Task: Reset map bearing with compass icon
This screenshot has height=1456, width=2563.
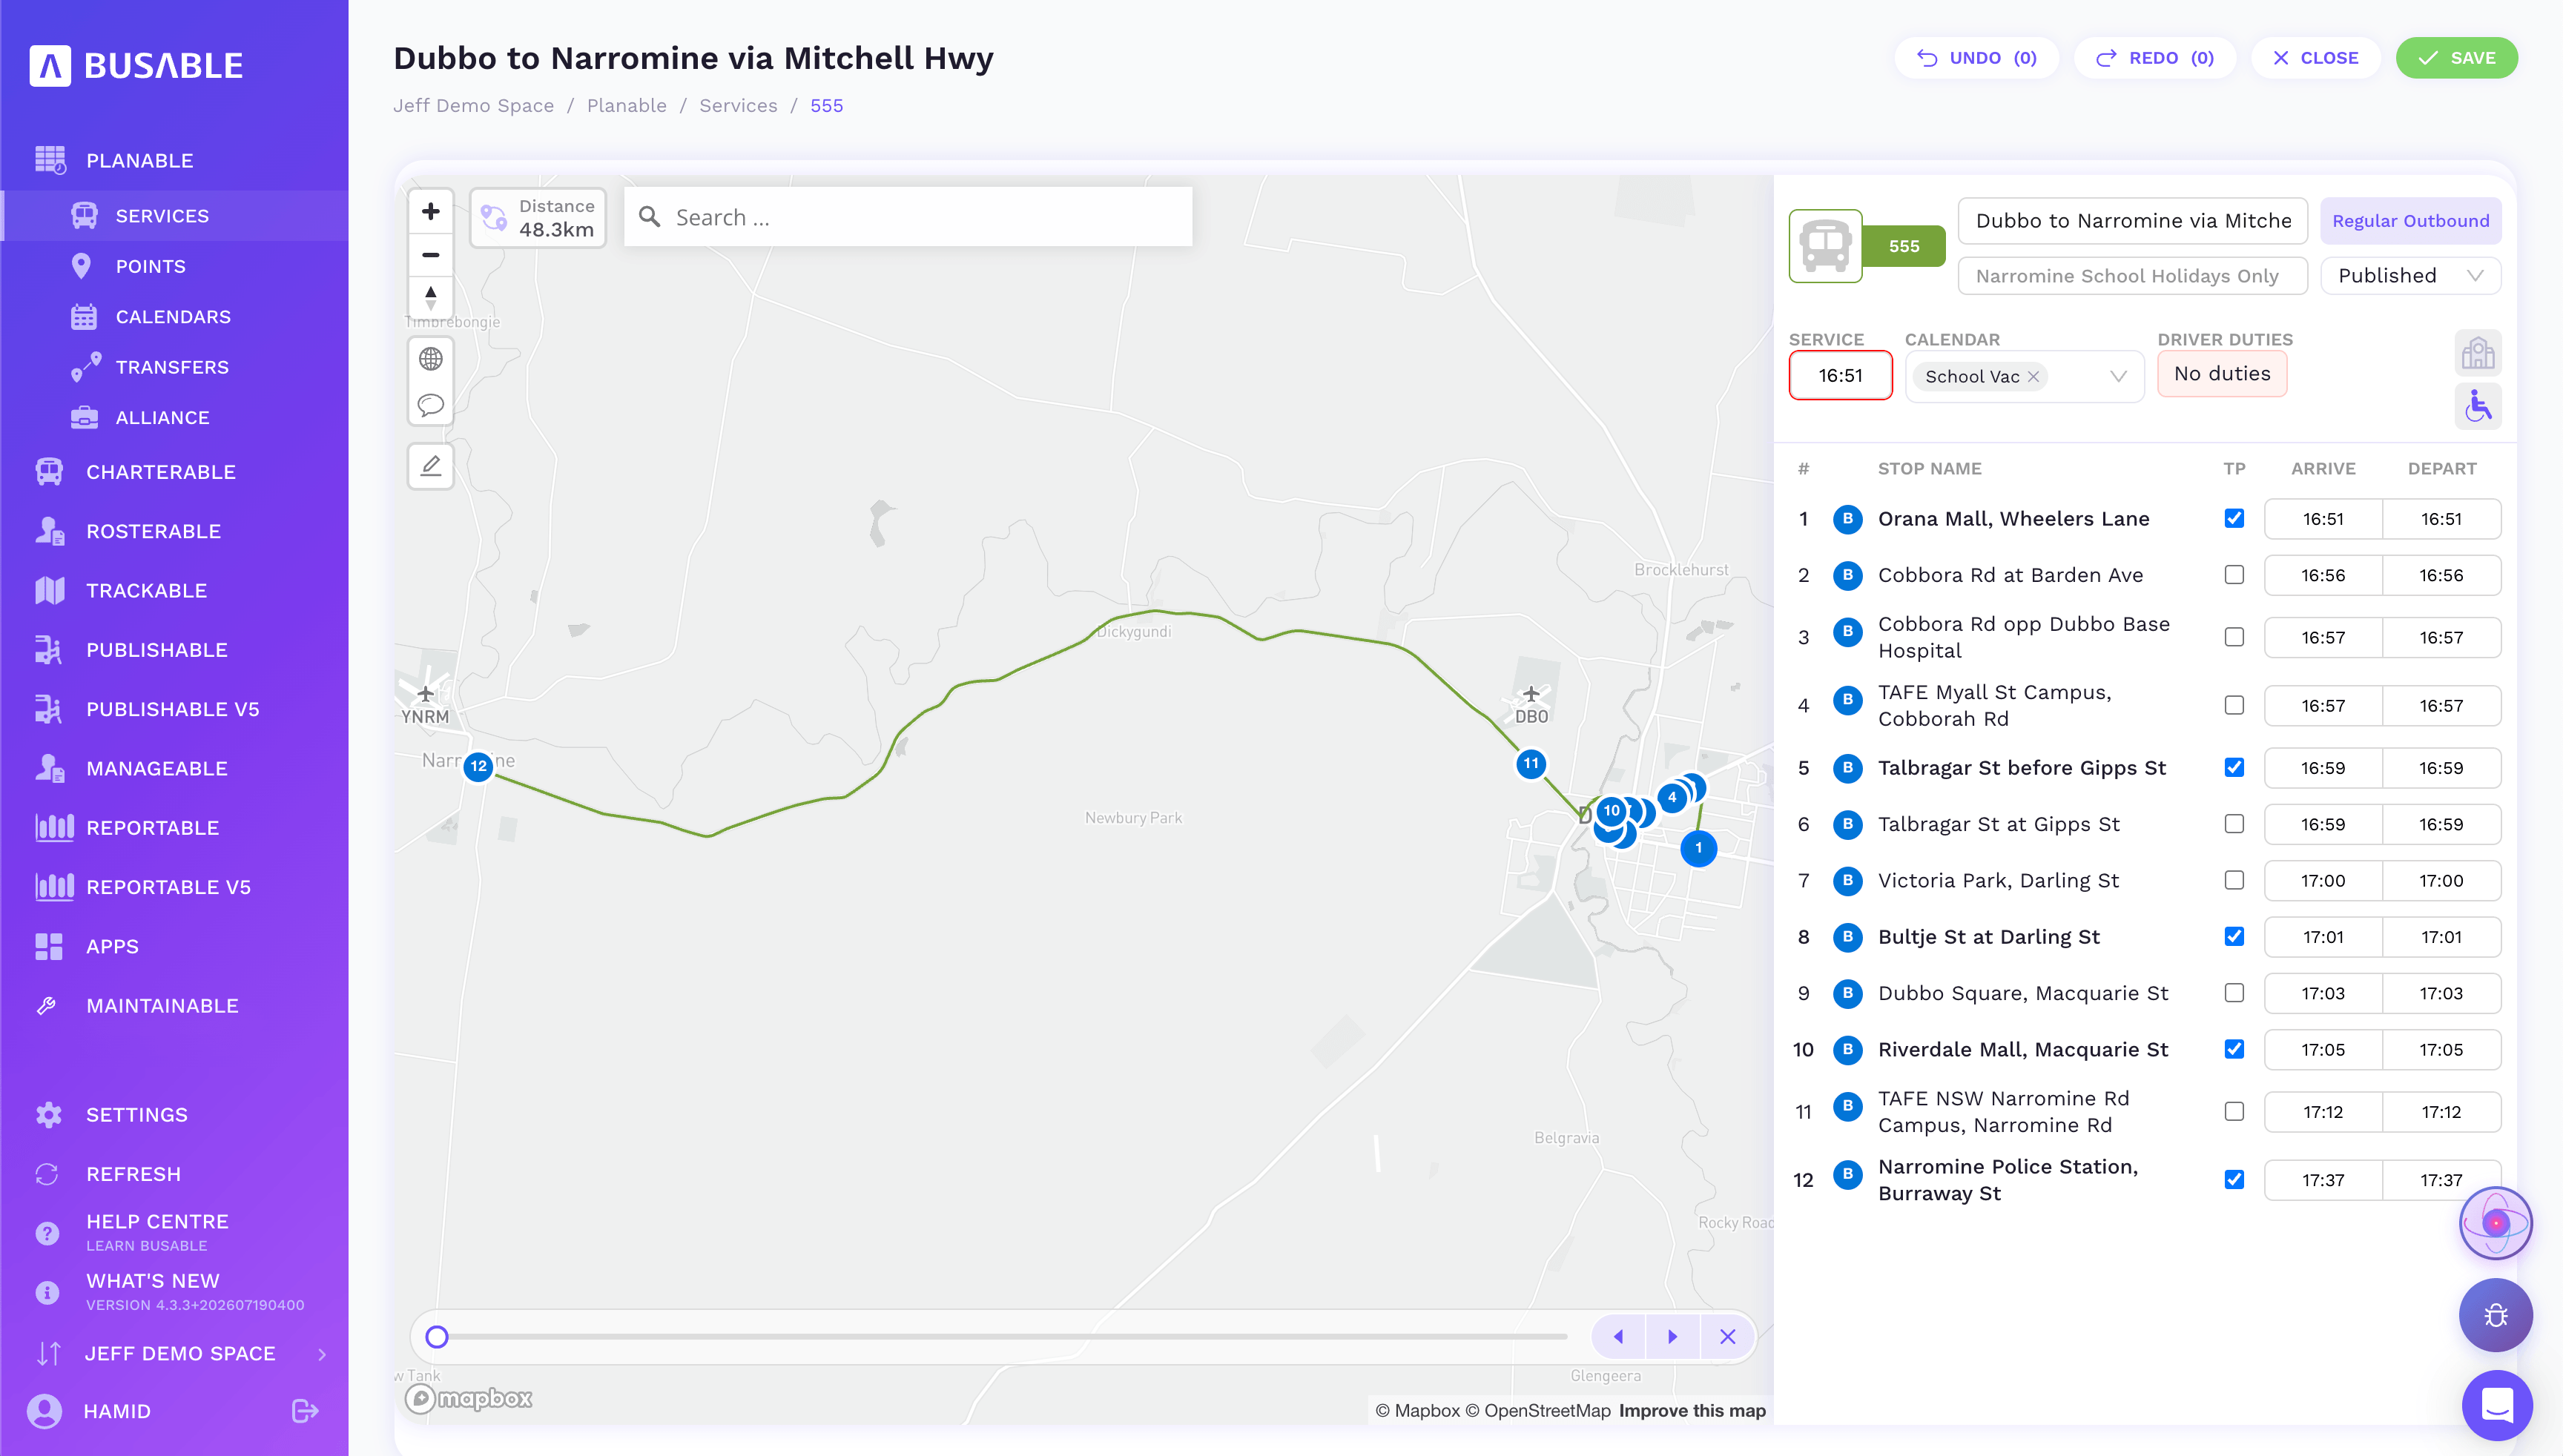Action: point(430,297)
